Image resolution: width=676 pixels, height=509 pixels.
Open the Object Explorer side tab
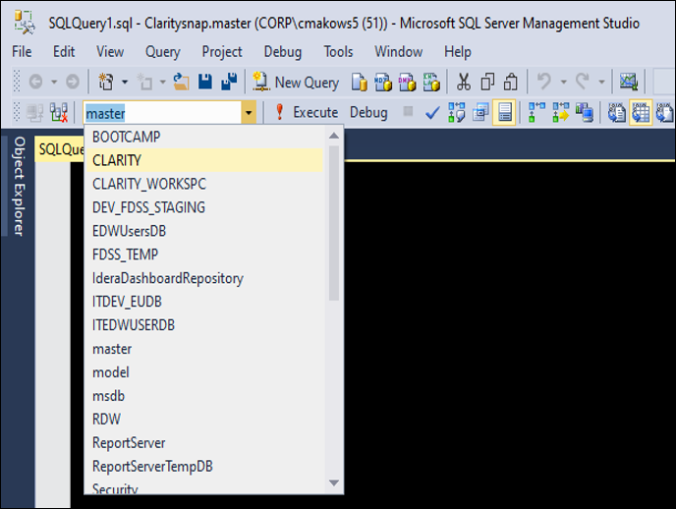tap(18, 186)
